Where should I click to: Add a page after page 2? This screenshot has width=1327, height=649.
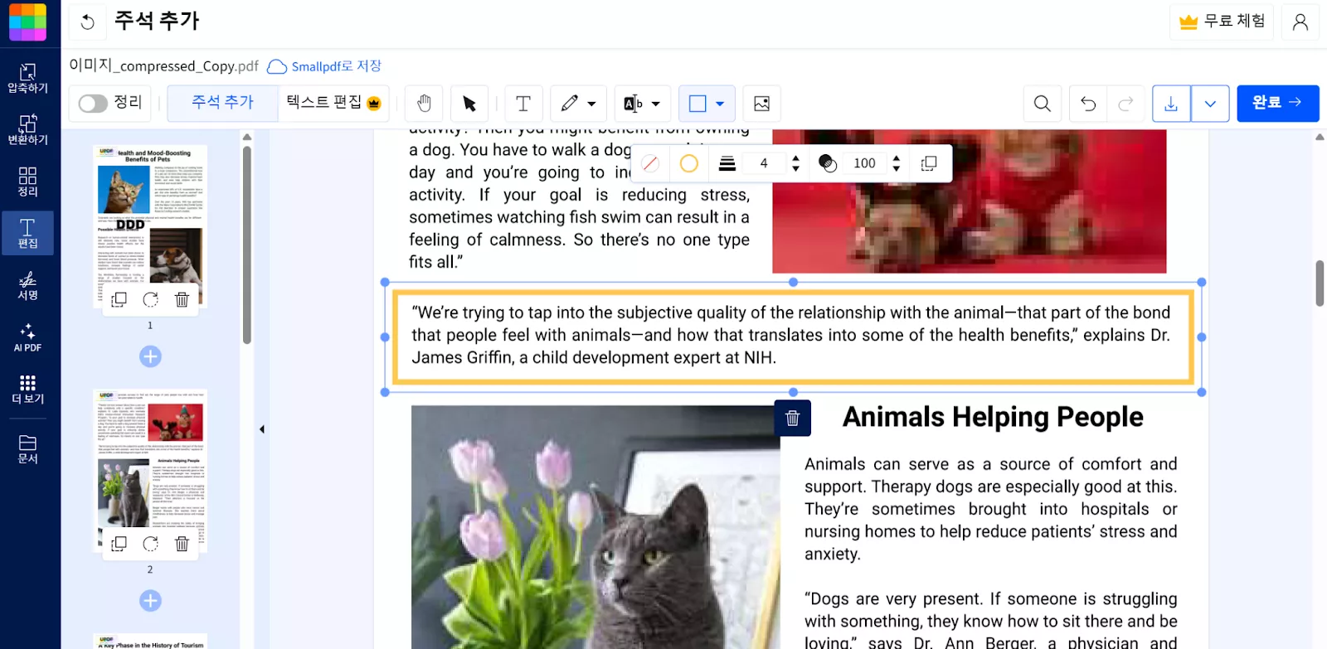point(150,600)
